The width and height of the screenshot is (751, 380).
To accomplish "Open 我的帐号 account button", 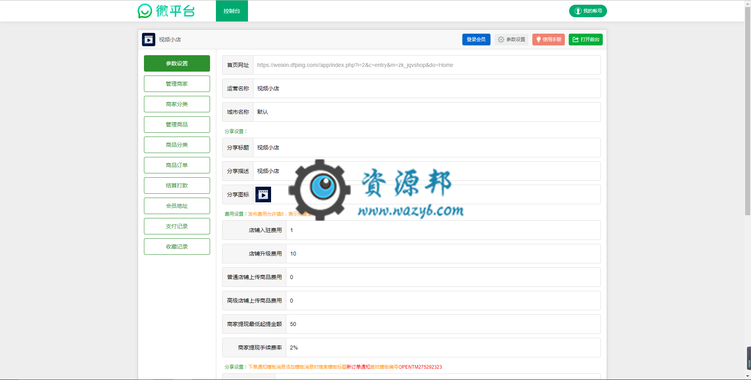I will (x=588, y=11).
